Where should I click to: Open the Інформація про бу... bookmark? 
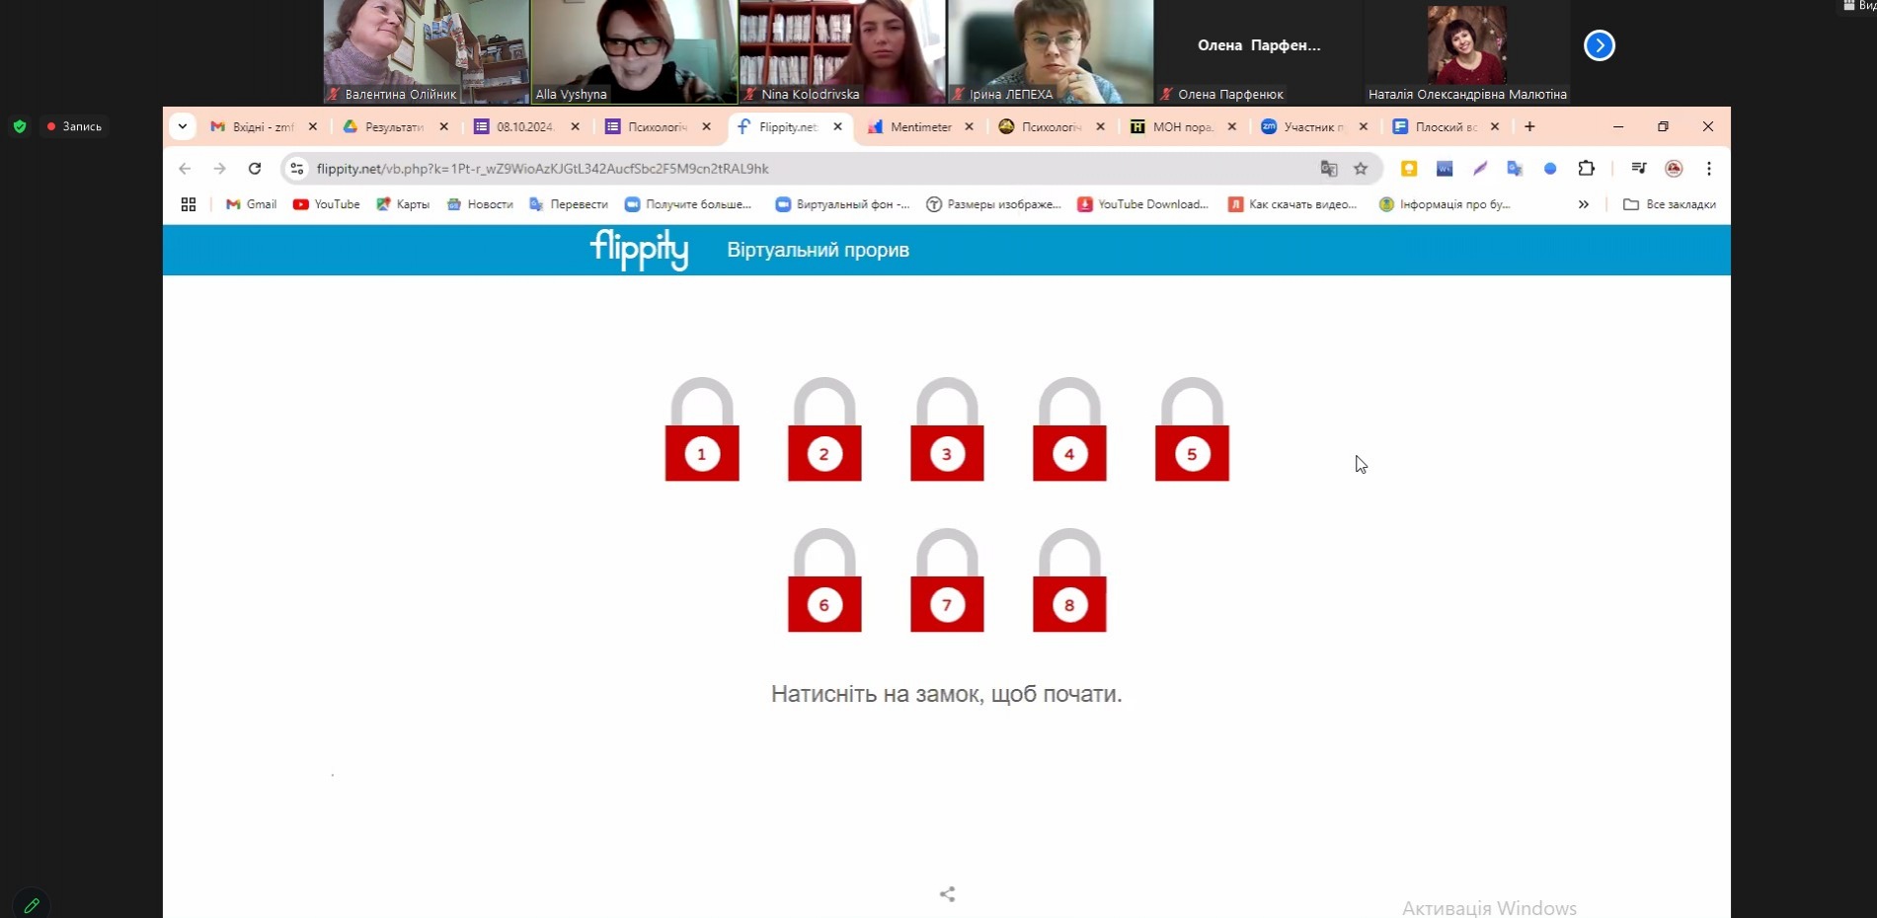(x=1445, y=204)
